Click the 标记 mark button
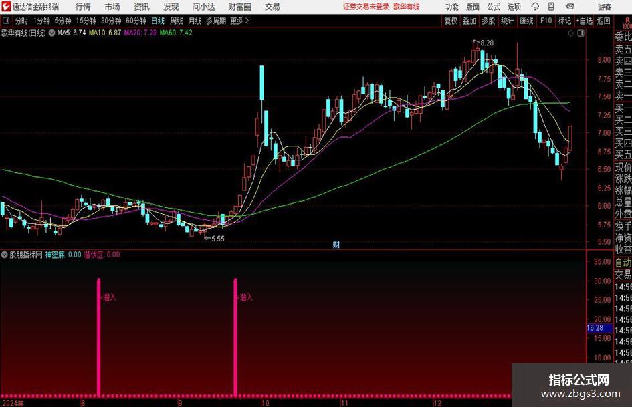 [x=564, y=21]
